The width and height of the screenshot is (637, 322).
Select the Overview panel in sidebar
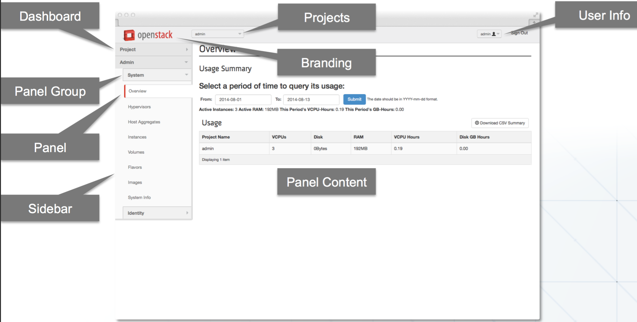pyautogui.click(x=137, y=91)
